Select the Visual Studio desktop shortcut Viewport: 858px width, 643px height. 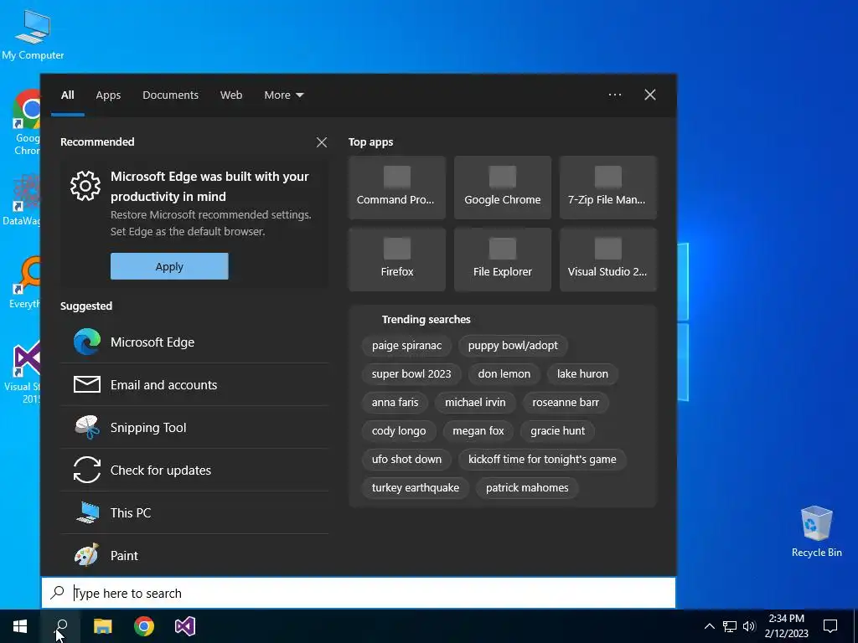tap(23, 373)
